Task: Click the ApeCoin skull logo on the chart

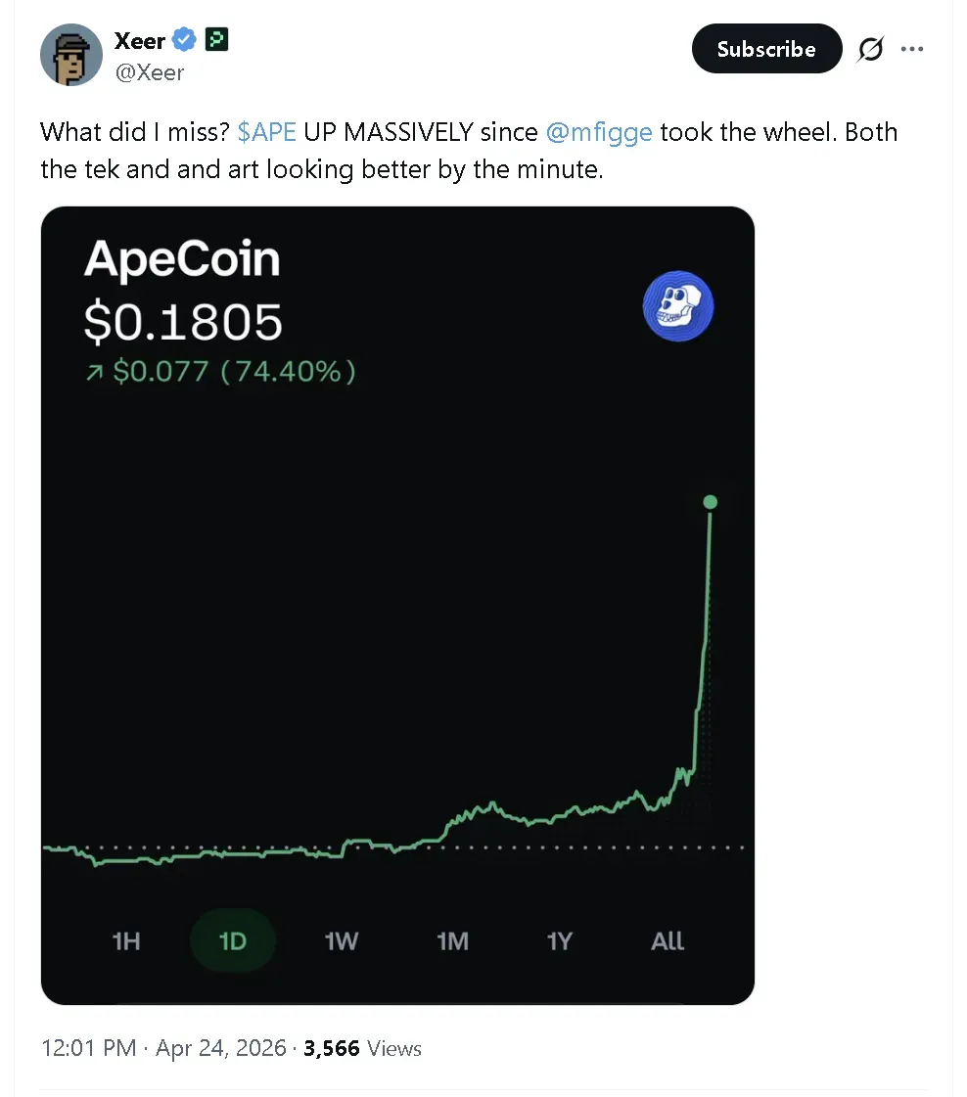Action: click(x=678, y=306)
